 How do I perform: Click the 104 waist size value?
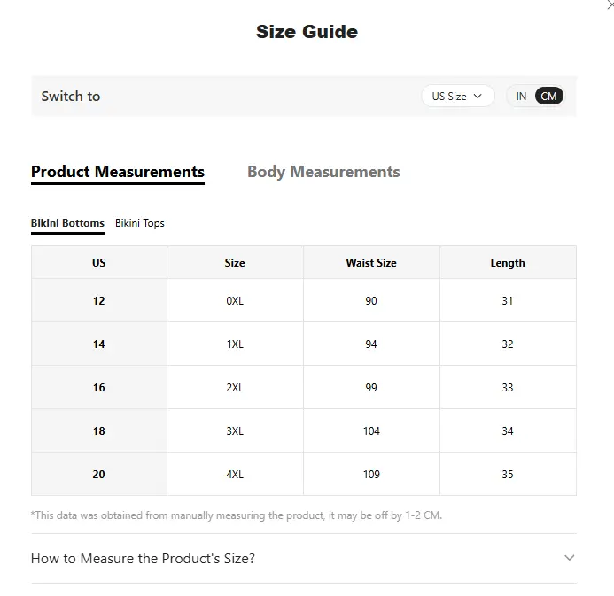tap(371, 431)
